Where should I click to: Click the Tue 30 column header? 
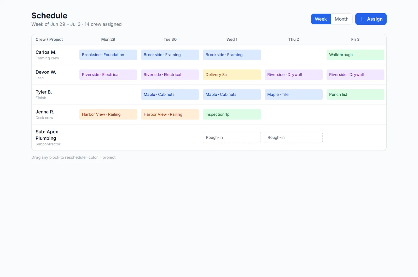(170, 39)
